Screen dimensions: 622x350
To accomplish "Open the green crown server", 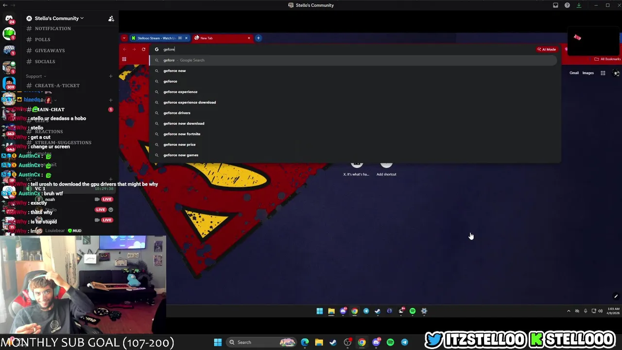I will coord(9,34).
